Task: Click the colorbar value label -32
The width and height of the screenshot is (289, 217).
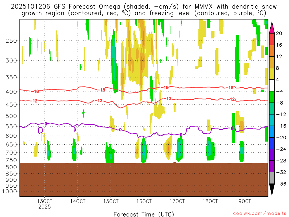Action: click(x=281, y=172)
